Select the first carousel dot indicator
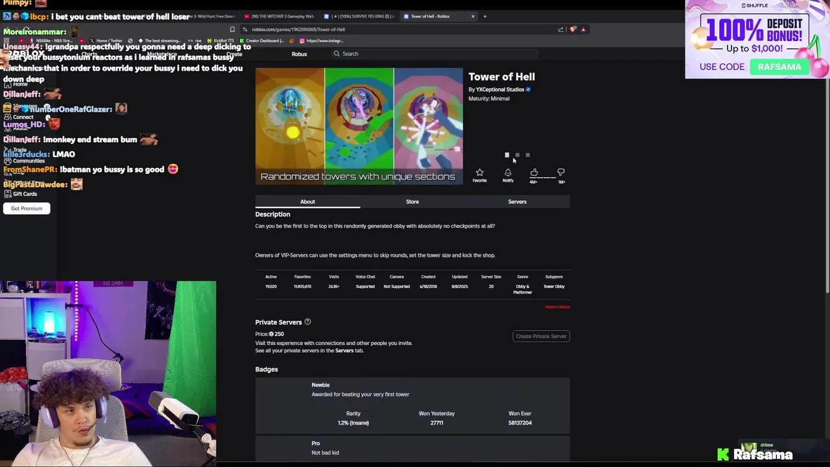The width and height of the screenshot is (830, 467). (x=507, y=155)
